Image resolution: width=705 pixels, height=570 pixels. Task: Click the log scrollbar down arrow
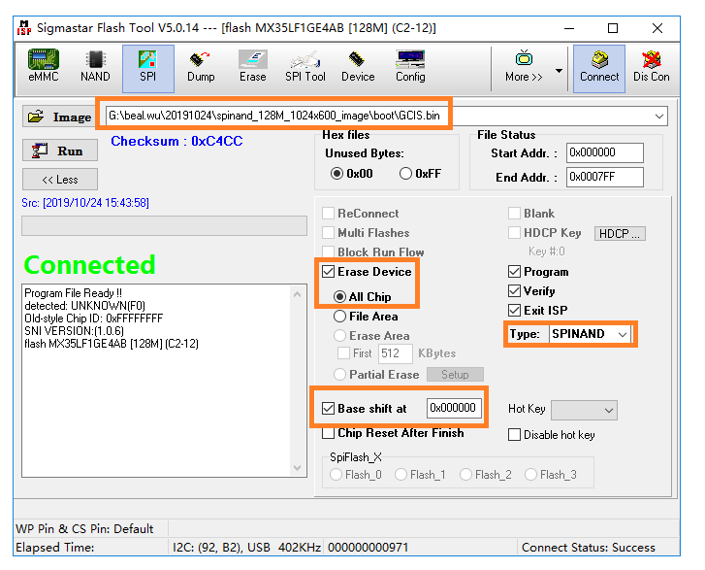tap(297, 468)
